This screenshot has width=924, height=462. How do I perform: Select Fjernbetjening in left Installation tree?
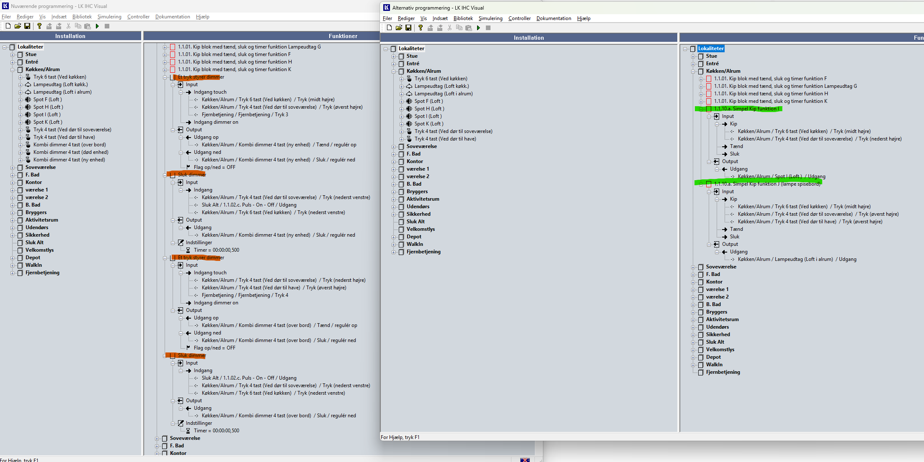[x=42, y=273]
